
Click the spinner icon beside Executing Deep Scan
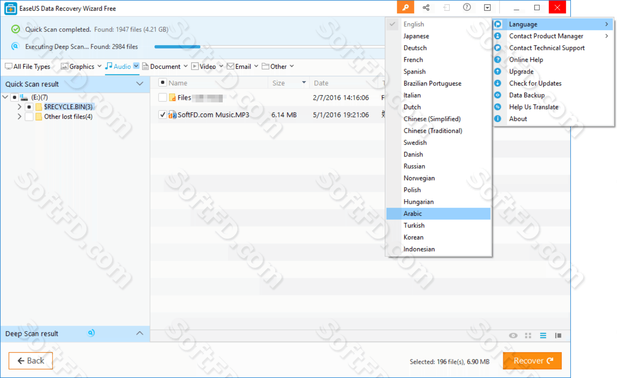point(16,46)
